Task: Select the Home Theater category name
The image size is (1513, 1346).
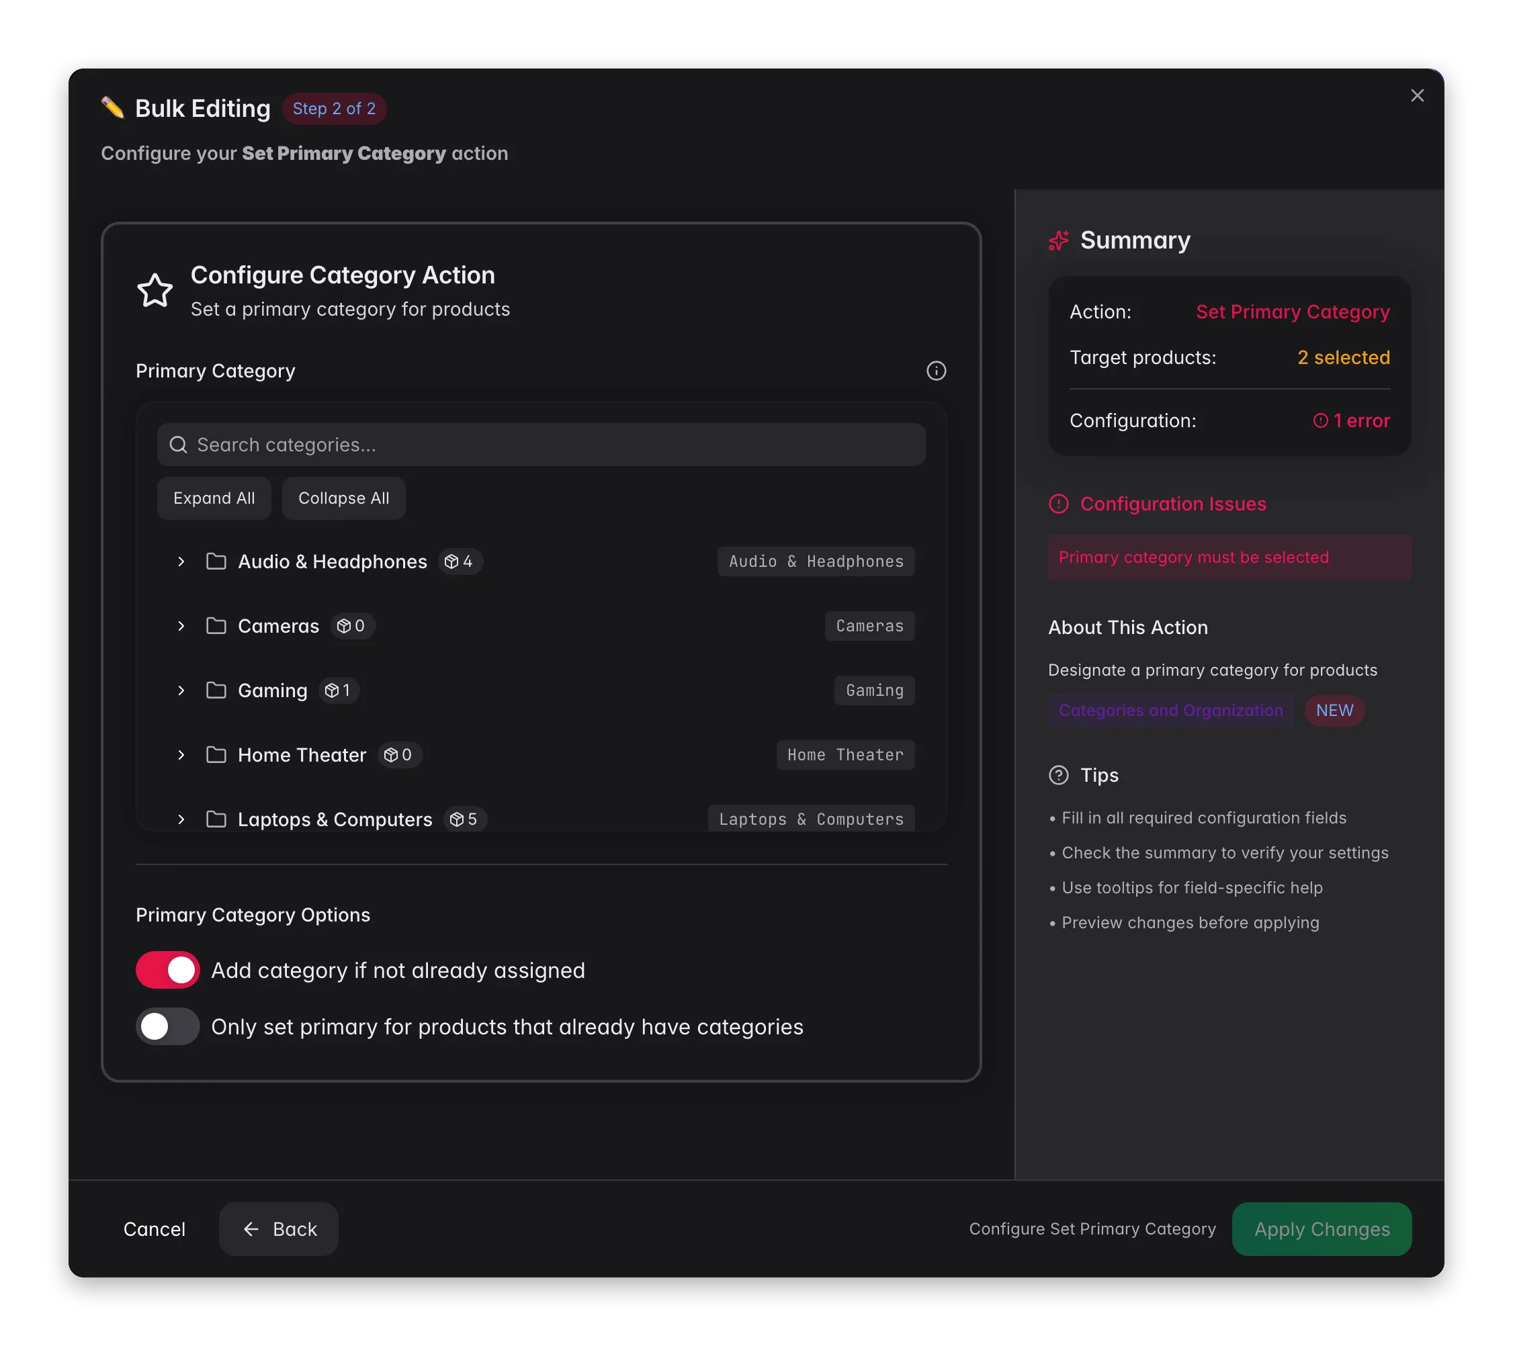Action: tap(302, 755)
